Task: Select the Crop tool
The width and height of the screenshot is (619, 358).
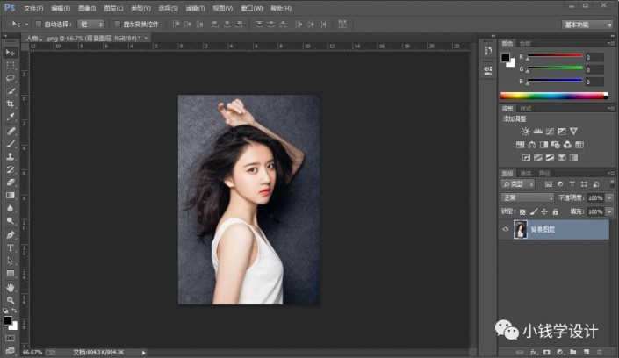Action: point(11,104)
